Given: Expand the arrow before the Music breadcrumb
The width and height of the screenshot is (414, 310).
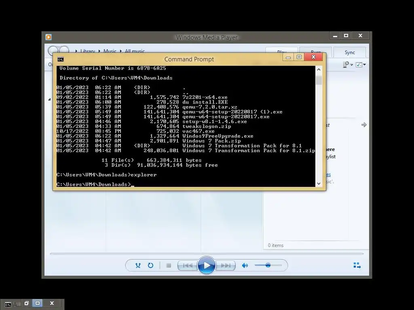Looking at the screenshot, I should [x=99, y=51].
